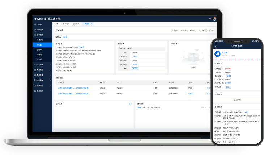The width and height of the screenshot is (264, 155).
Task: Tap the blue truck icon on the phone
Action: tap(217, 53)
